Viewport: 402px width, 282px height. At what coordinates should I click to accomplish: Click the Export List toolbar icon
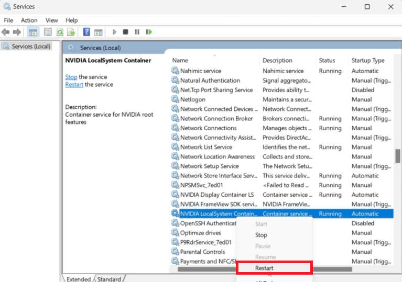71,32
